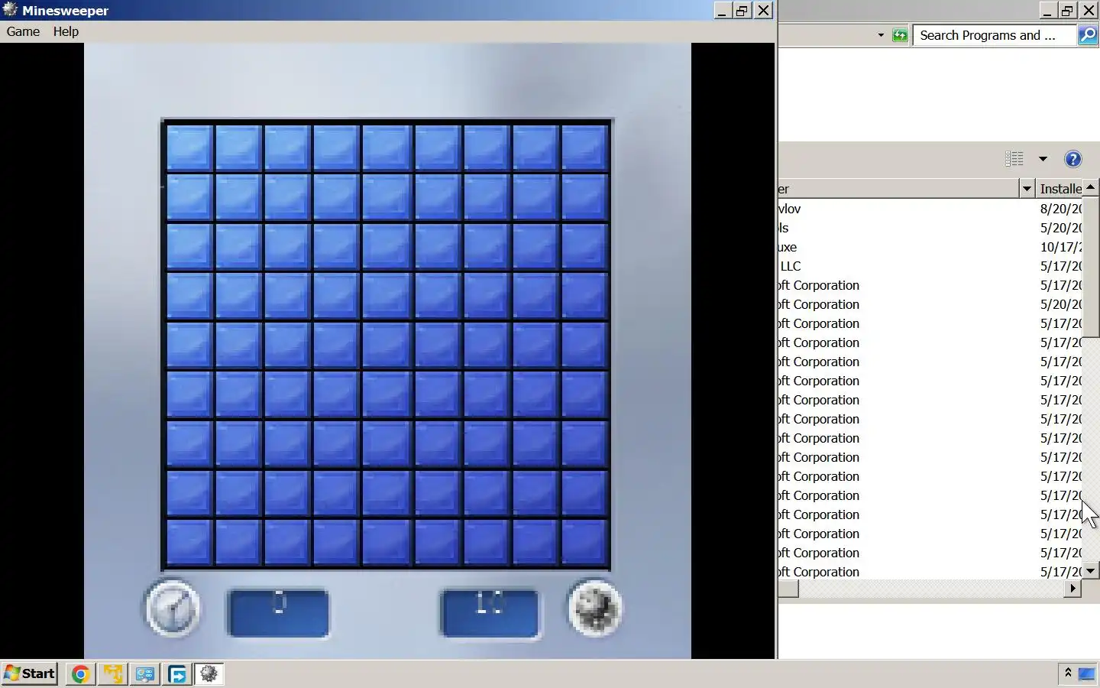Click the install date 8/20/20
The height and width of the screenshot is (688, 1100).
pyautogui.click(x=1060, y=209)
